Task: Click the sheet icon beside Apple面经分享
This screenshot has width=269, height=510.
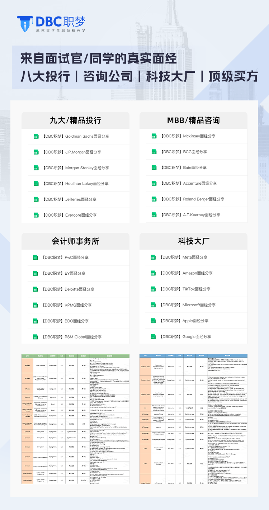Action: point(154,321)
